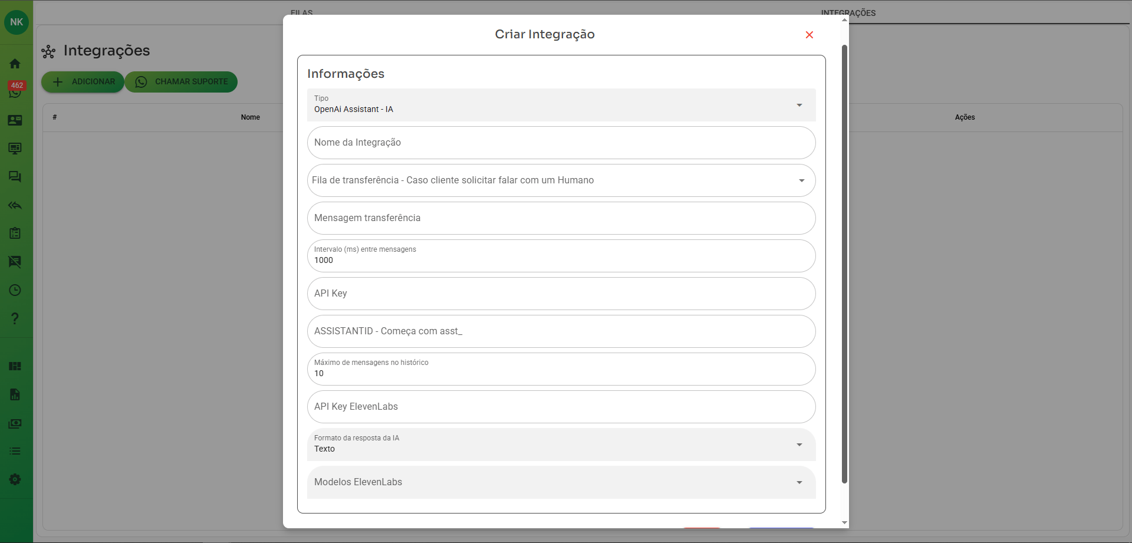The height and width of the screenshot is (543, 1132).
Task: Open the Chats conversations icon
Action: tap(15, 176)
